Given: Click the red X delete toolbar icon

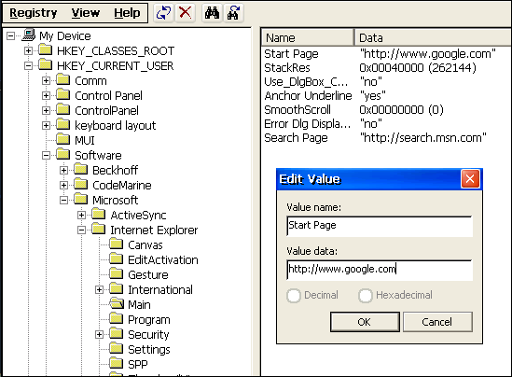Looking at the screenshot, I should click(186, 13).
